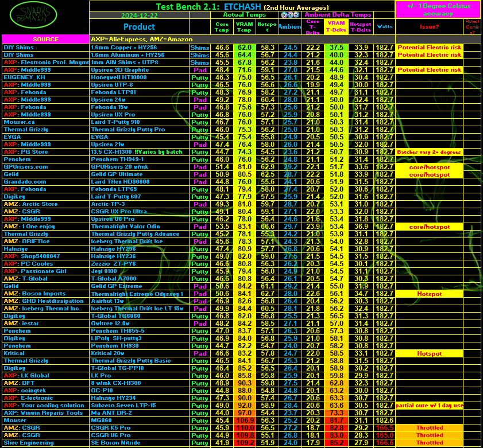Select the Zezzio ZT-PY6 product cell
The image size is (483, 448).
(x=139, y=264)
